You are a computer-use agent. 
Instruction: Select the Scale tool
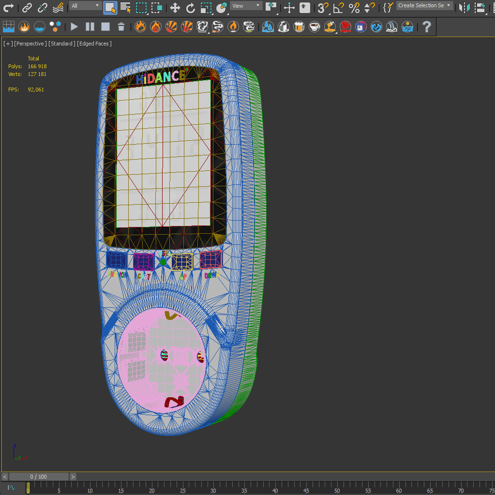pyautogui.click(x=206, y=8)
